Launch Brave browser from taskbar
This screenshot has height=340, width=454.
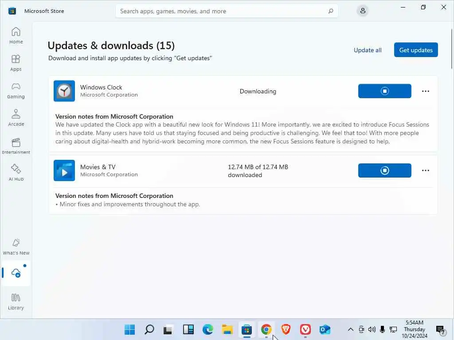tap(286, 329)
